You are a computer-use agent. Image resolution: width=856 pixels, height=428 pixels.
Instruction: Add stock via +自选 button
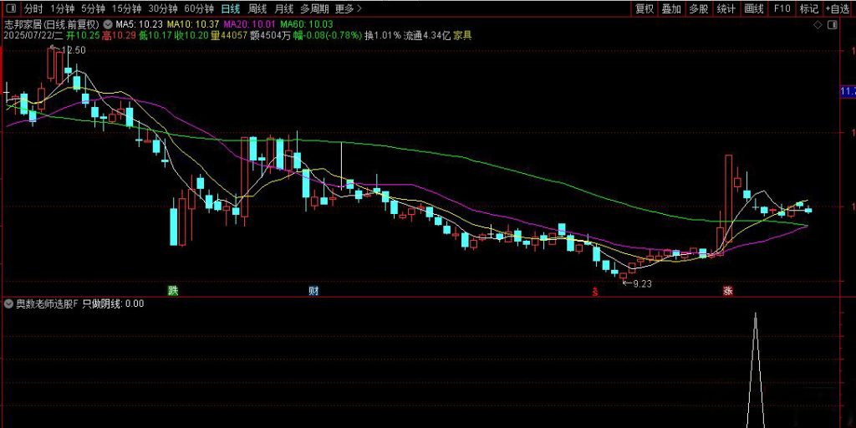click(x=838, y=9)
